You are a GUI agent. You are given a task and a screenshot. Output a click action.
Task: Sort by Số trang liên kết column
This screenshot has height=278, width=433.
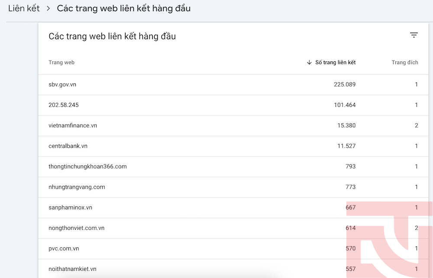335,63
